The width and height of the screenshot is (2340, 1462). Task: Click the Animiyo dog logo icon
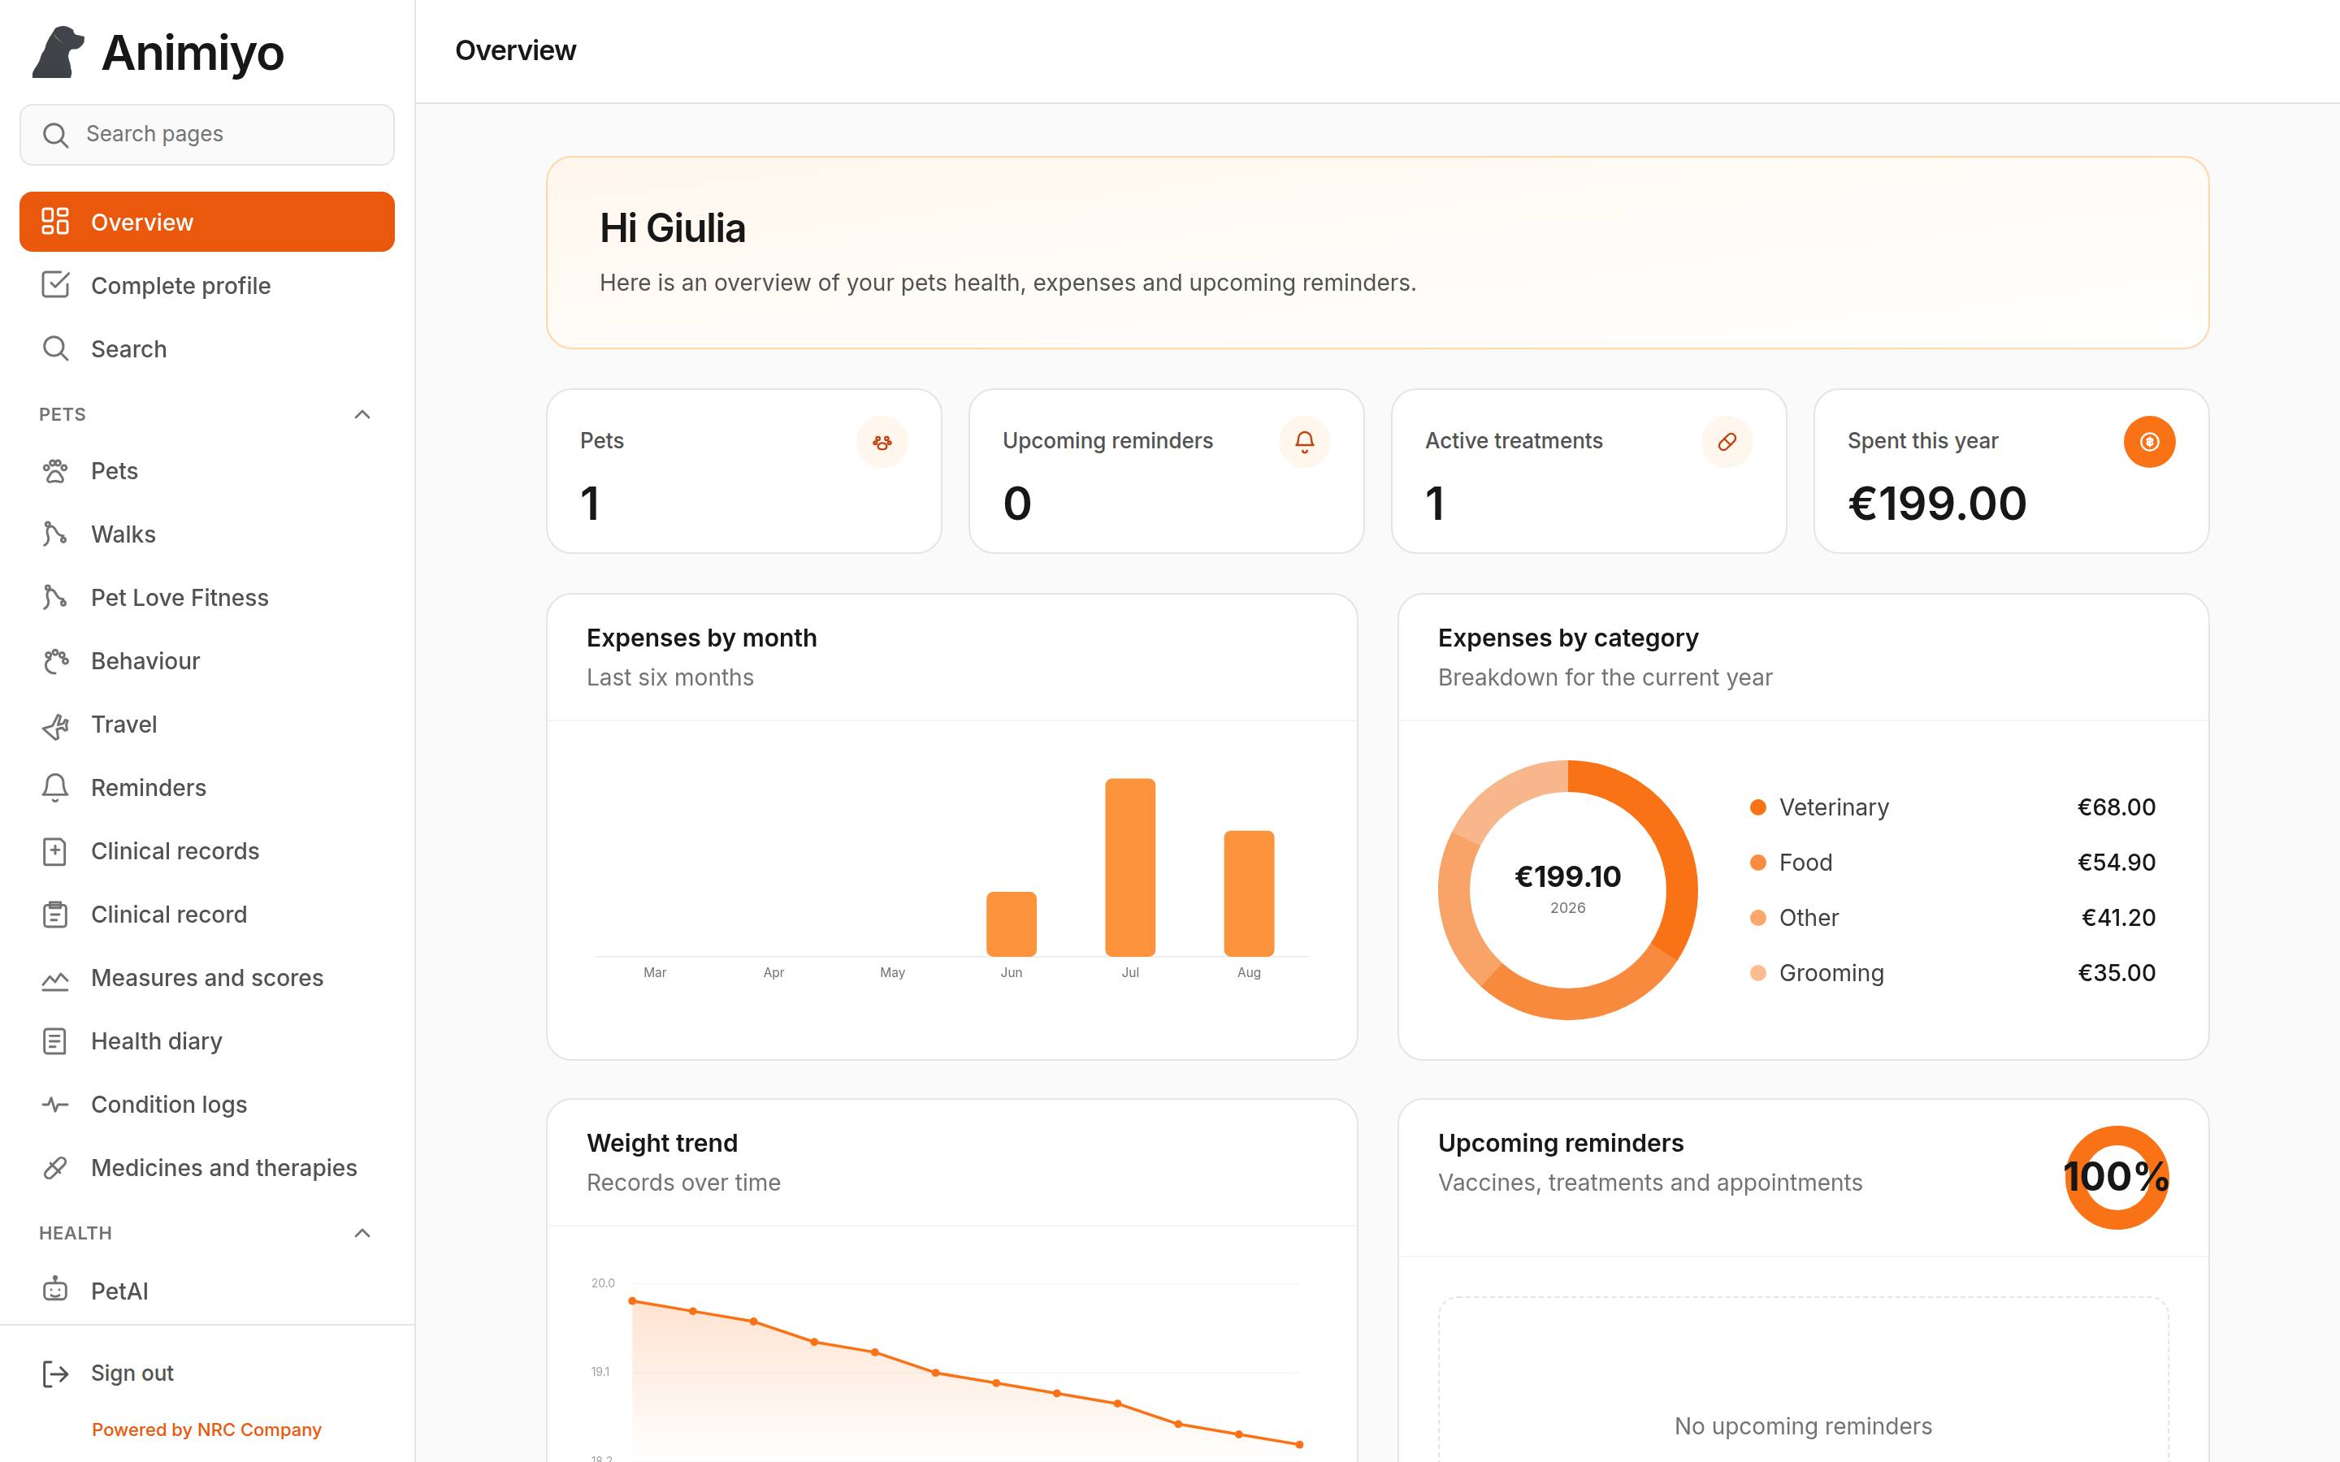point(58,52)
